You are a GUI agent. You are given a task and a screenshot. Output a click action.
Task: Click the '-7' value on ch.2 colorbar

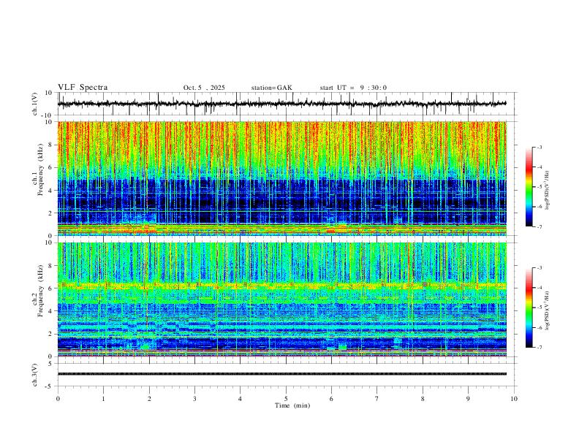point(540,348)
